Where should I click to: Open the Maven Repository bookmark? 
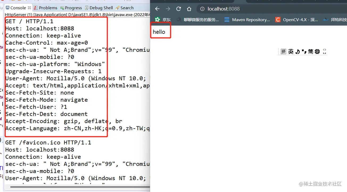[247, 20]
